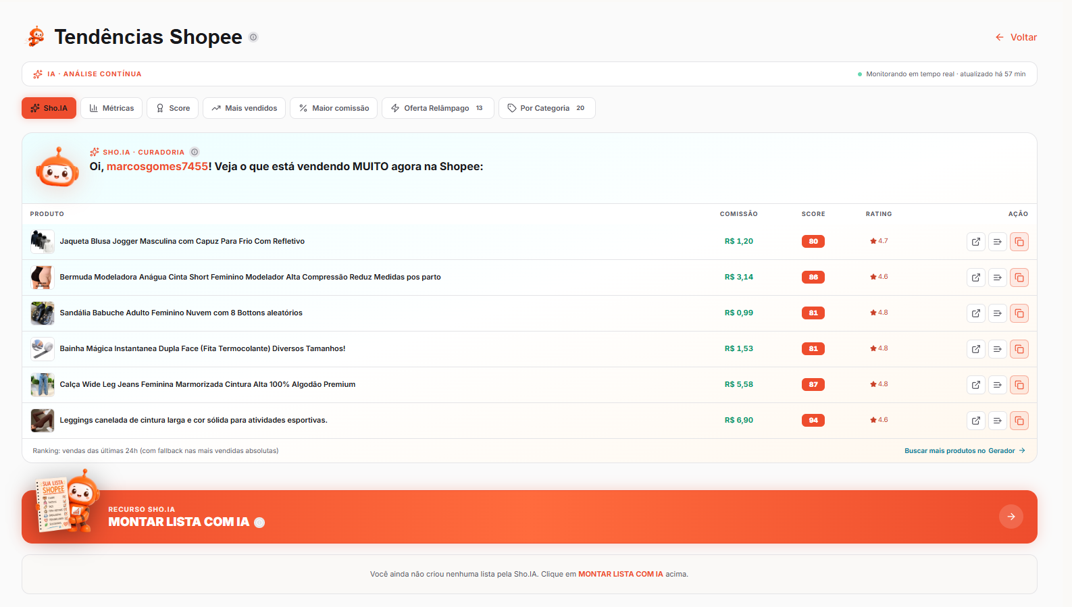This screenshot has width=1072, height=607.
Task: Copy link for Jaqueta Blusa Jogger
Action: 1019,242
